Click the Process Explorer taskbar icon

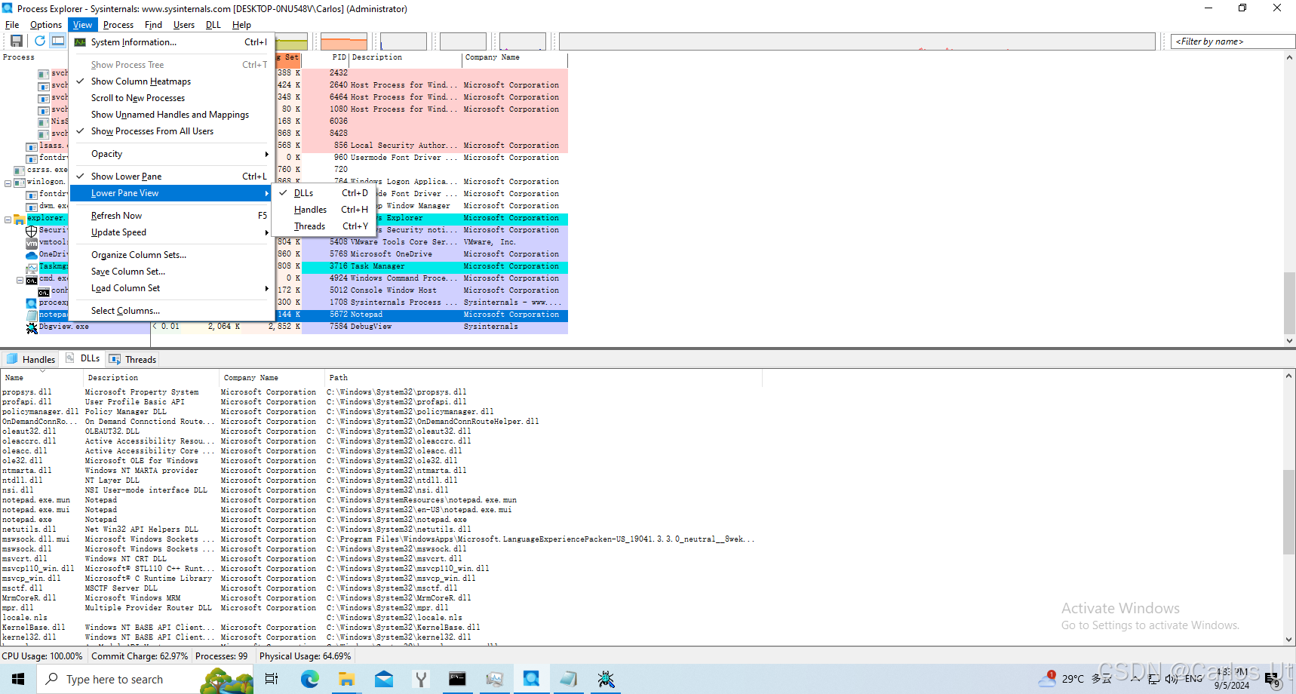pos(531,679)
